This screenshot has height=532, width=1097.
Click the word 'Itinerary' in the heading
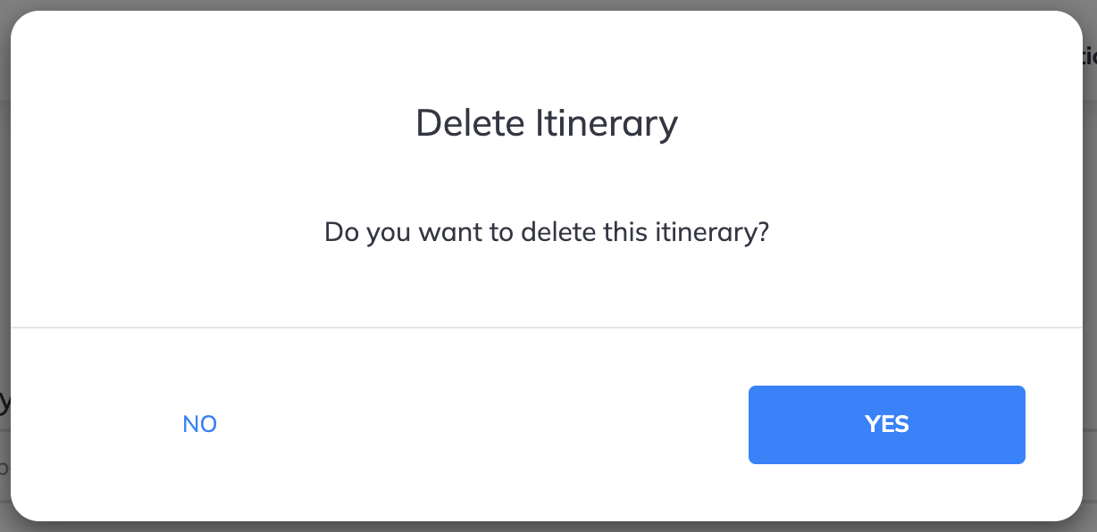[x=607, y=123]
